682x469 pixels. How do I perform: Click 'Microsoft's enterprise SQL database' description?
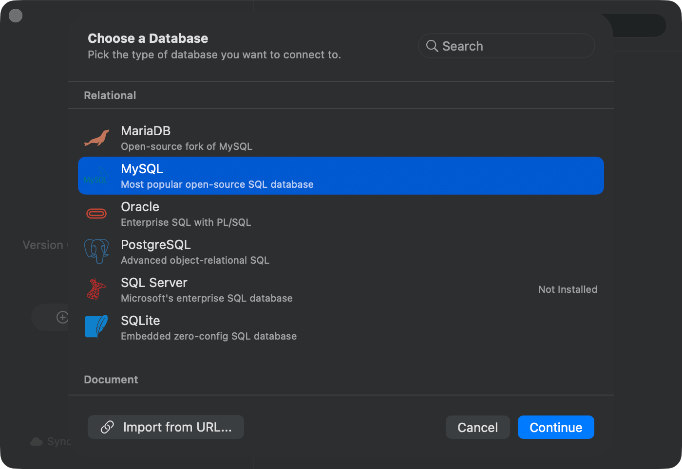point(207,298)
